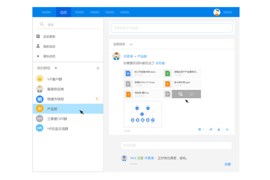Select the 动态 tab in the top bar
Image resolution: width=270 pixels, height=180 pixels.
(63, 12)
